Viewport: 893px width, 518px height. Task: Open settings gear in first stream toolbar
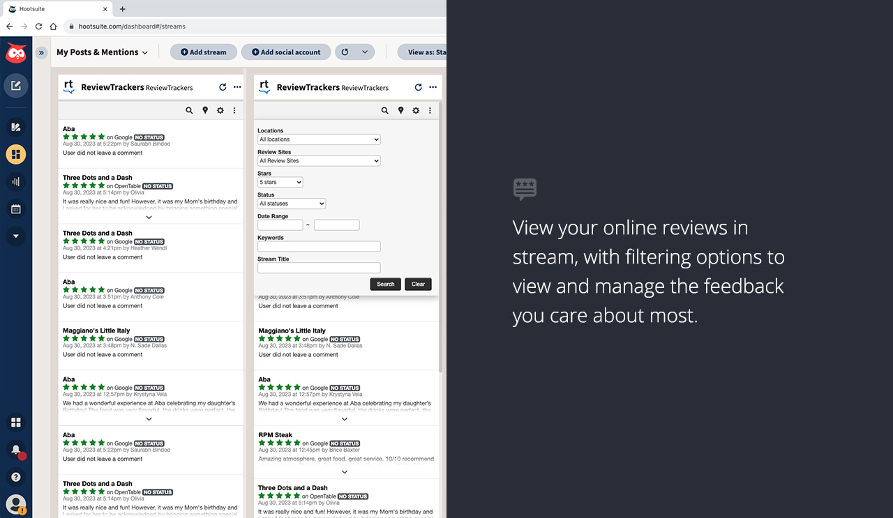(x=220, y=110)
